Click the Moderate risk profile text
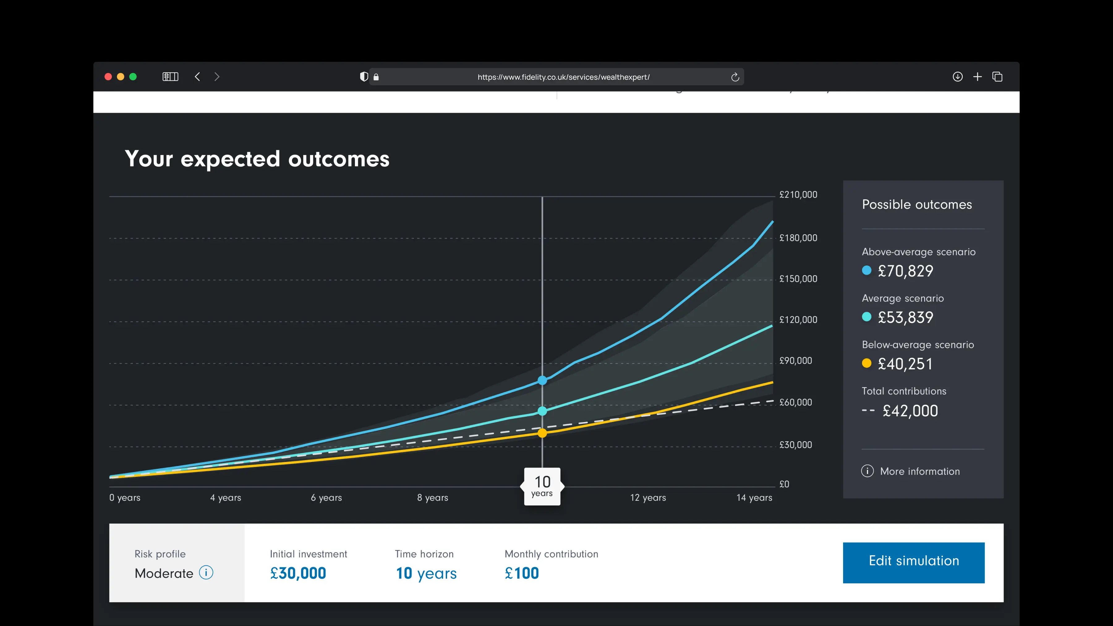1113x626 pixels. [164, 573]
